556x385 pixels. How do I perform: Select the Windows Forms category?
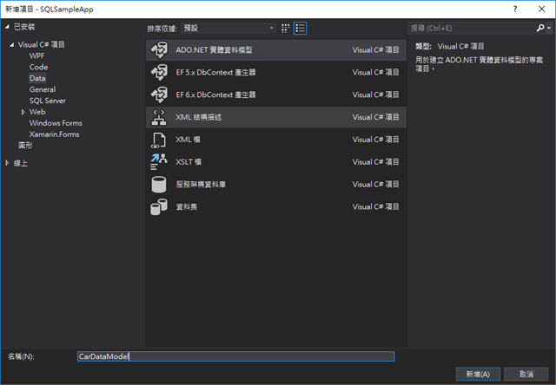coord(56,123)
